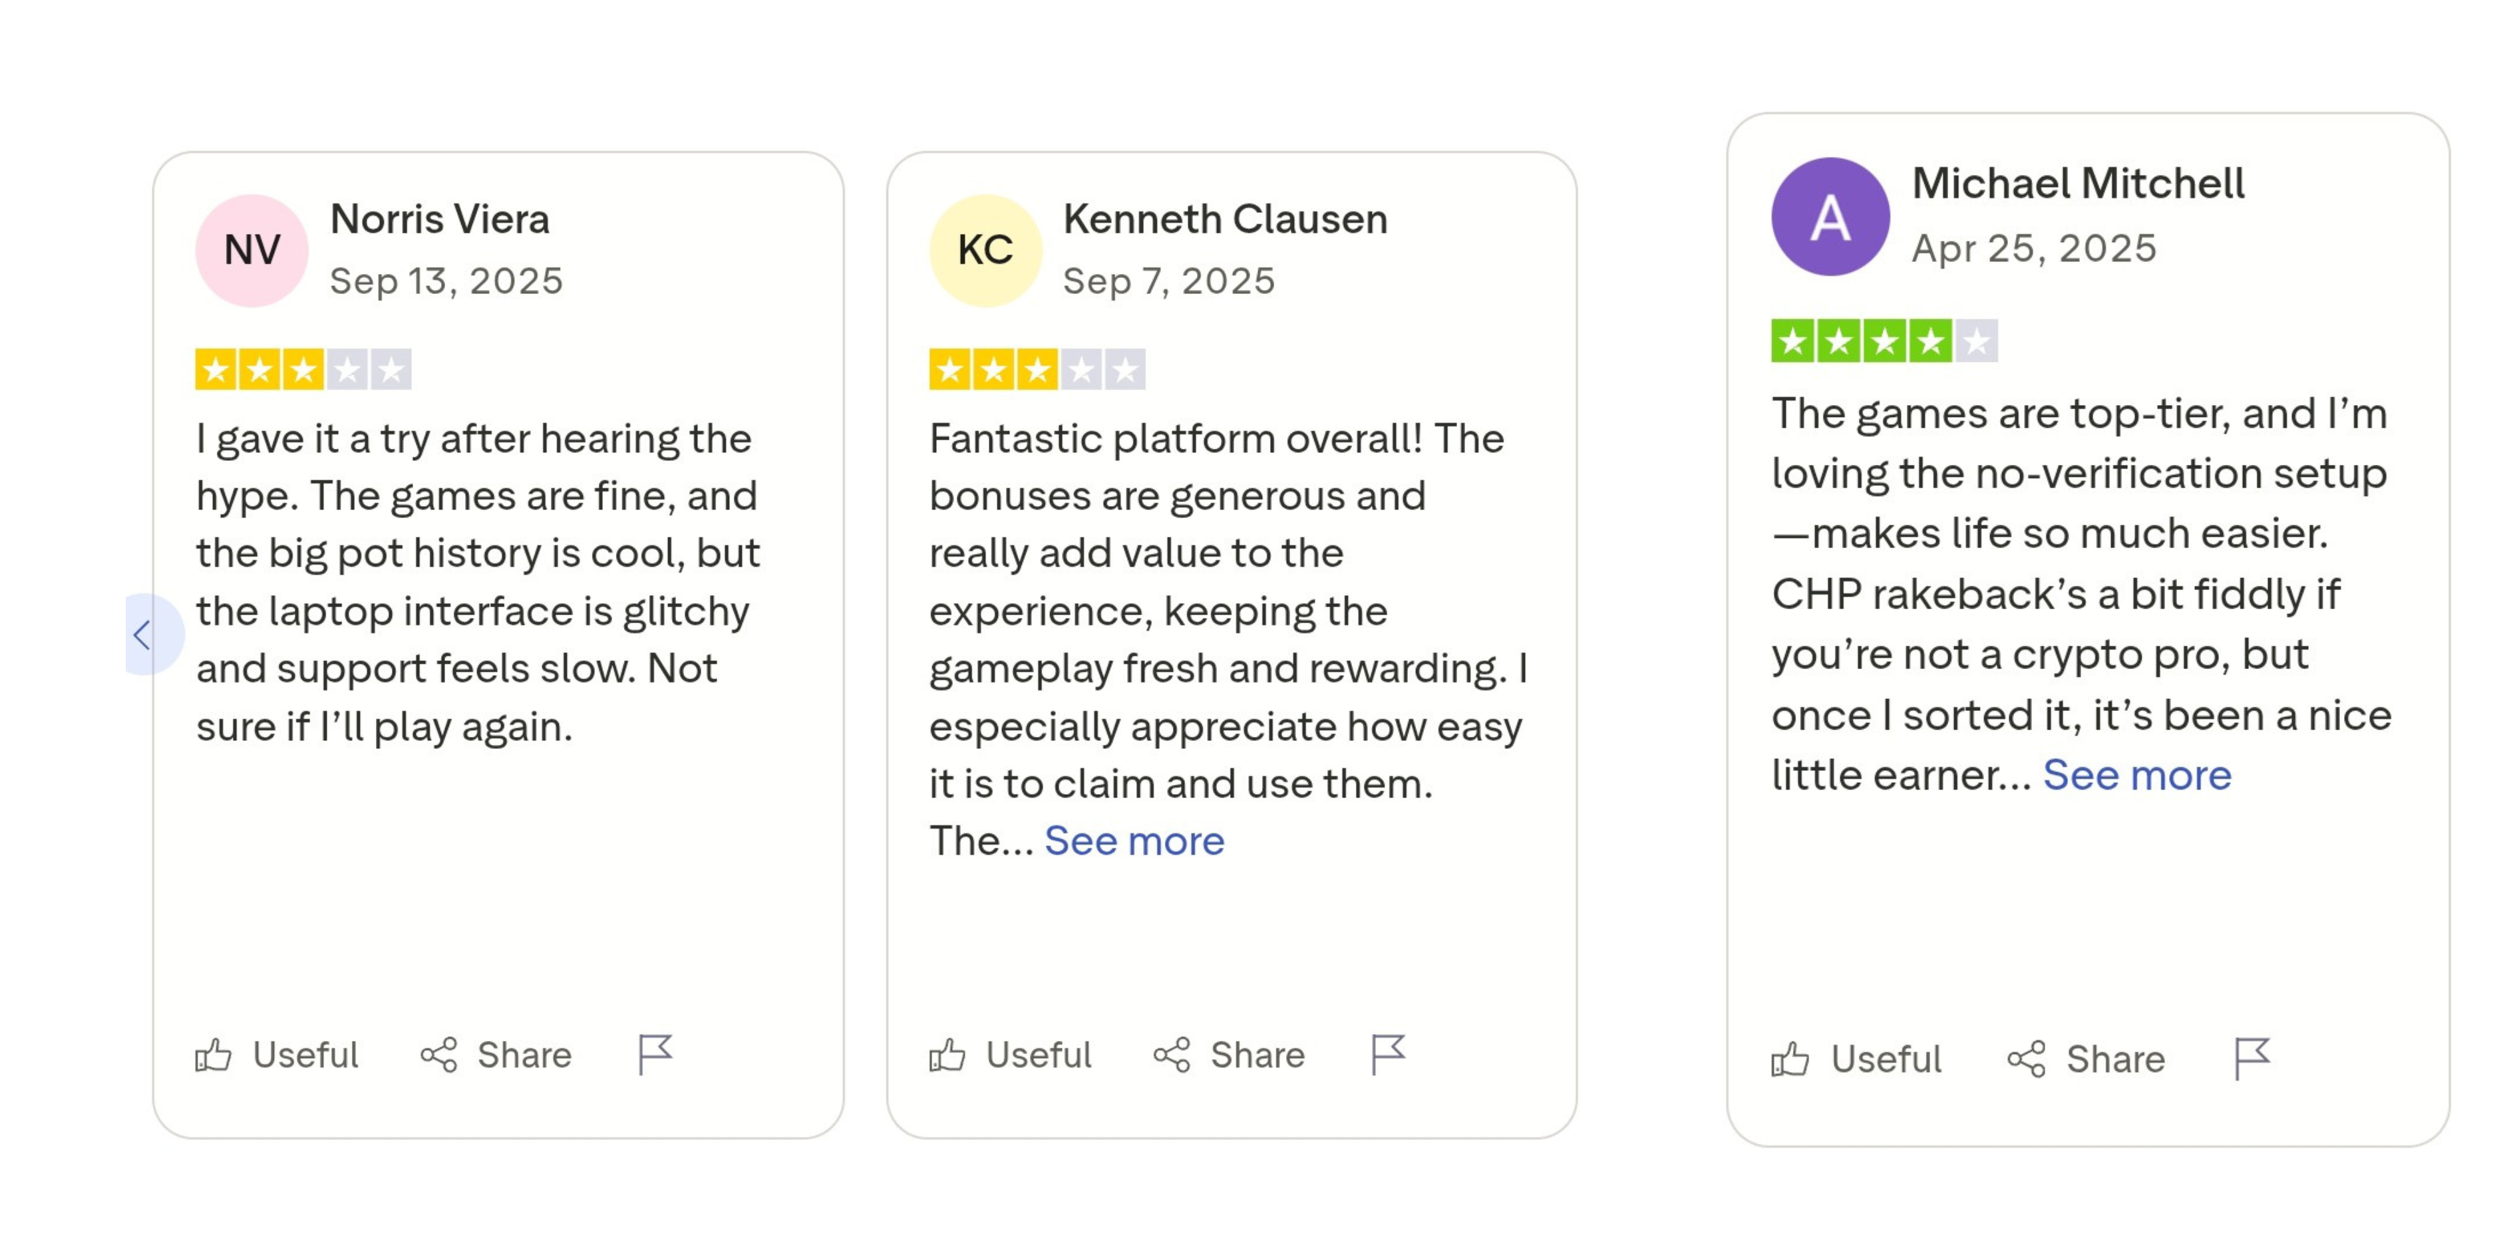Report Kenneth Clausen's review with flag
Viewport: 2515px width, 1257px height.
[1387, 1054]
